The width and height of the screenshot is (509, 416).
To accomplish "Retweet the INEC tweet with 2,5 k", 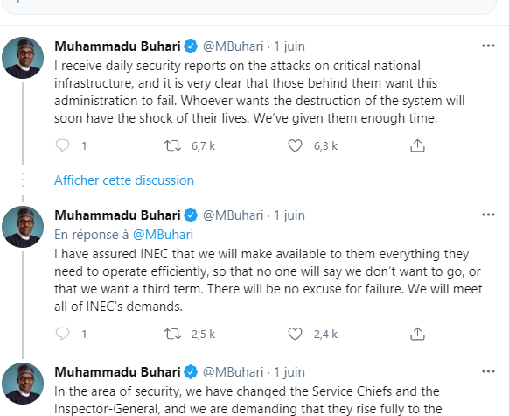I will [172, 334].
